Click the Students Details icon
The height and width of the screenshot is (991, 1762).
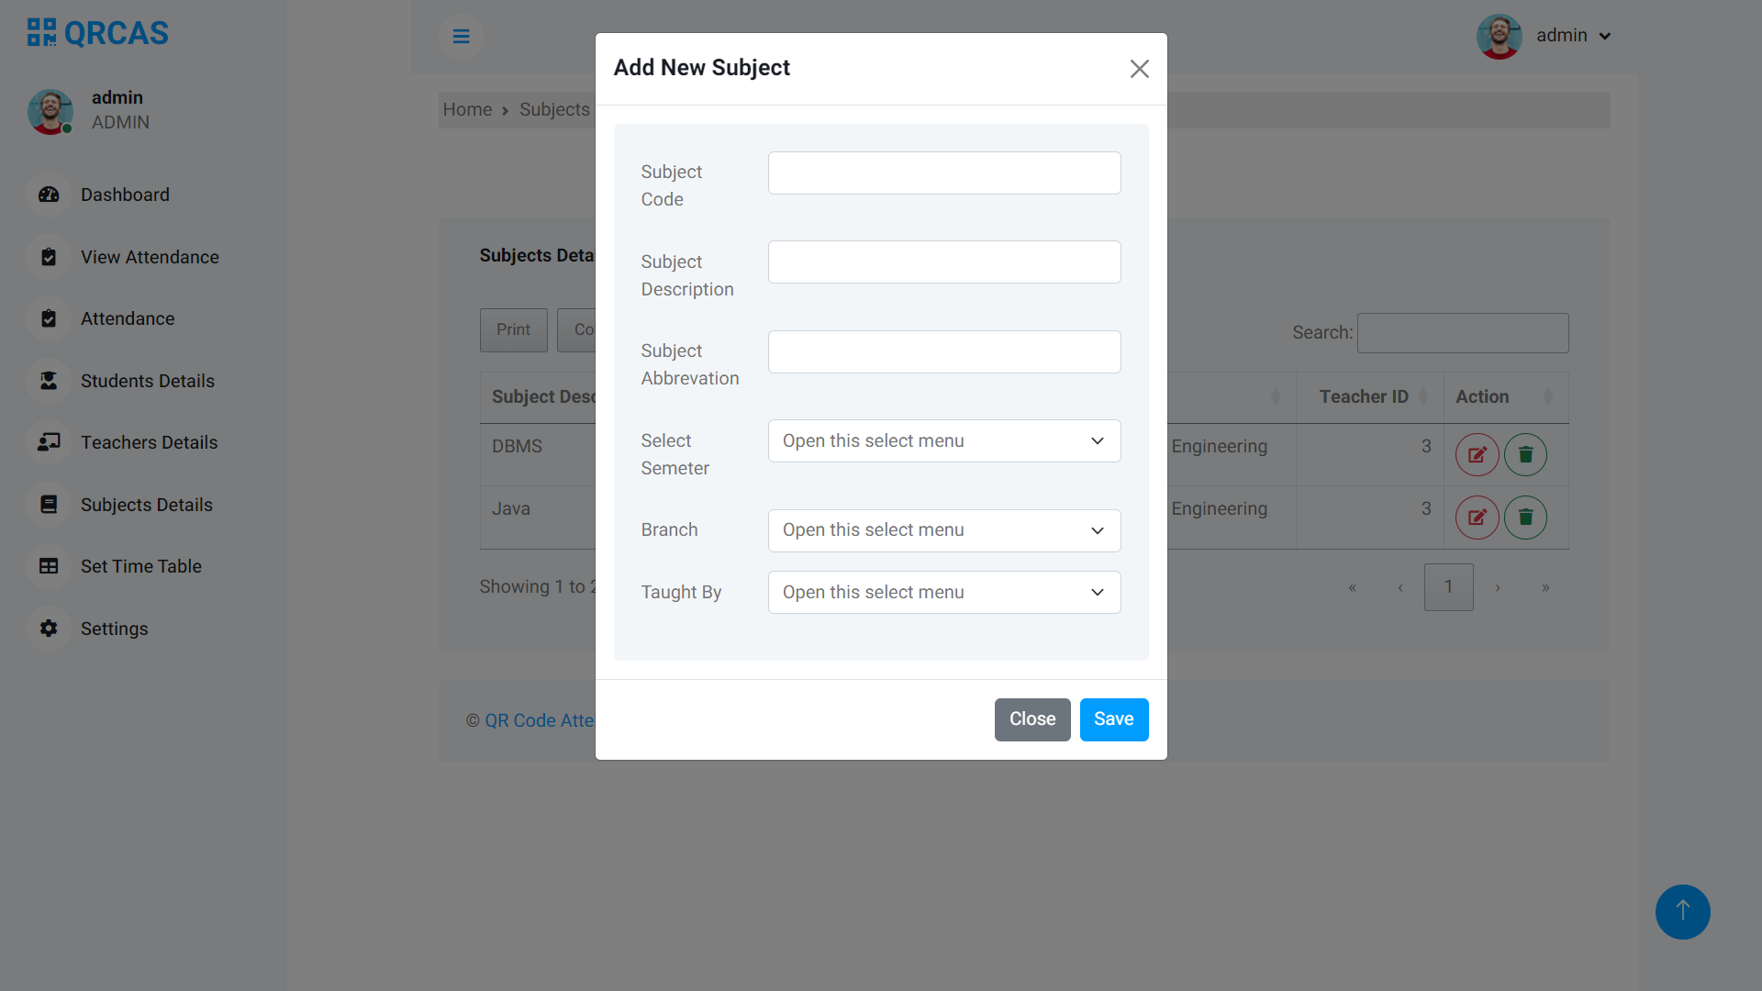tap(49, 381)
